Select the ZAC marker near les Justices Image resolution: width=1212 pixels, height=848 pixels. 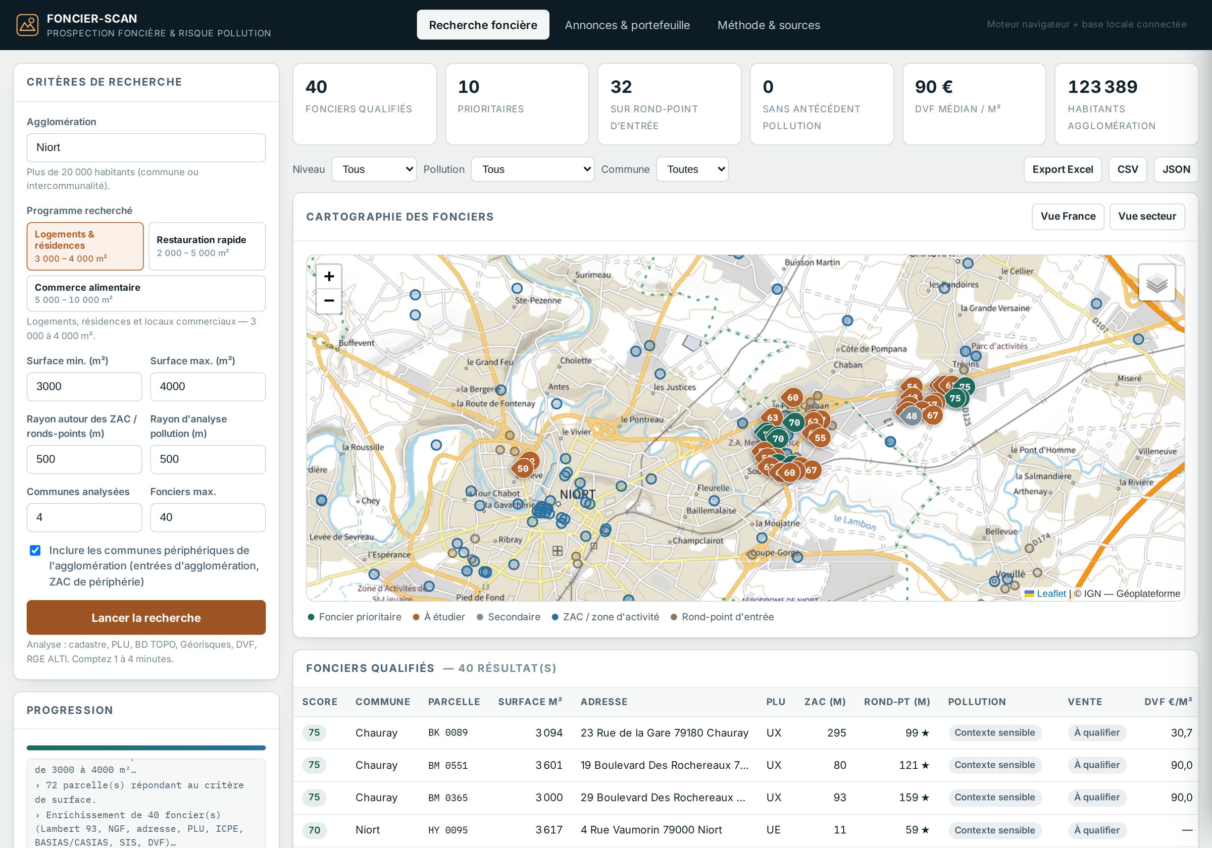pyautogui.click(x=660, y=374)
